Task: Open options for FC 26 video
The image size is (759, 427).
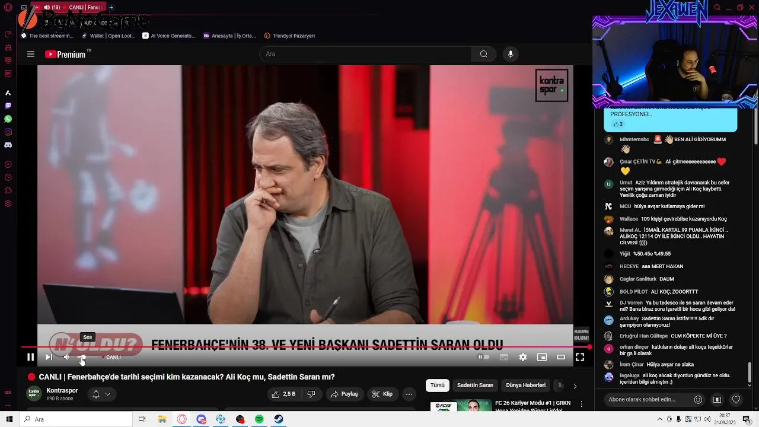Action: (x=582, y=404)
